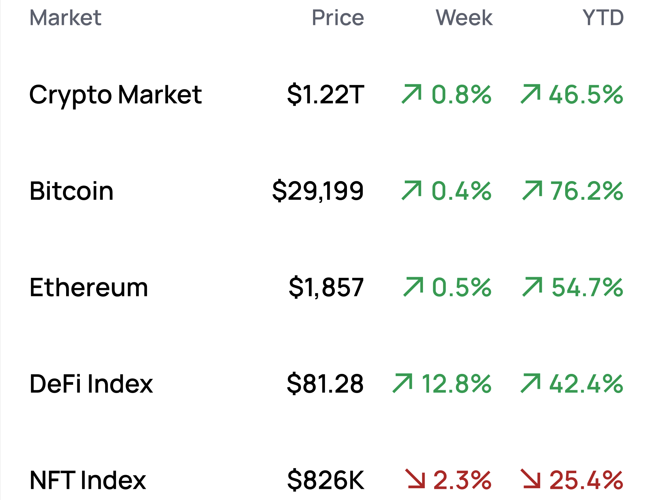653x500 pixels.
Task: Click the Bitcoin price $29,199
Action: pyautogui.click(x=318, y=191)
